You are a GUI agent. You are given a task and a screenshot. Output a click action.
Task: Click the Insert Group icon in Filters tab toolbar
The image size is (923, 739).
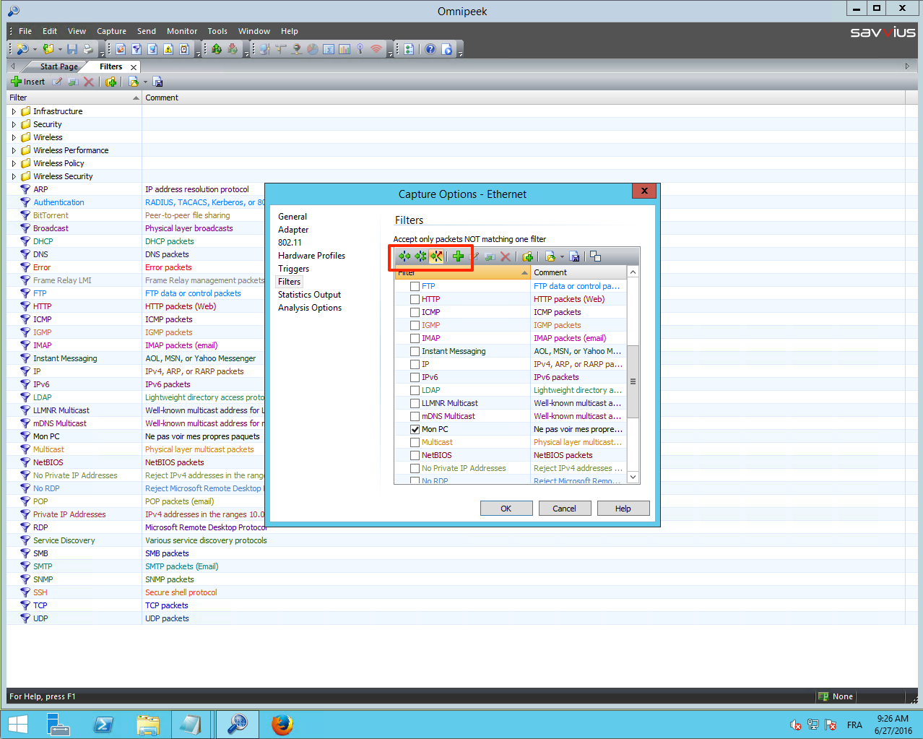111,82
